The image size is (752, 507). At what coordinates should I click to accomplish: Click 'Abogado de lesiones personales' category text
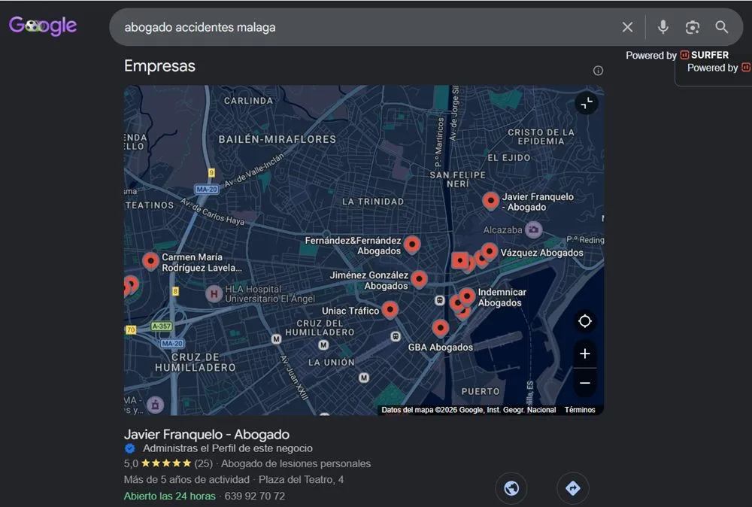click(296, 463)
